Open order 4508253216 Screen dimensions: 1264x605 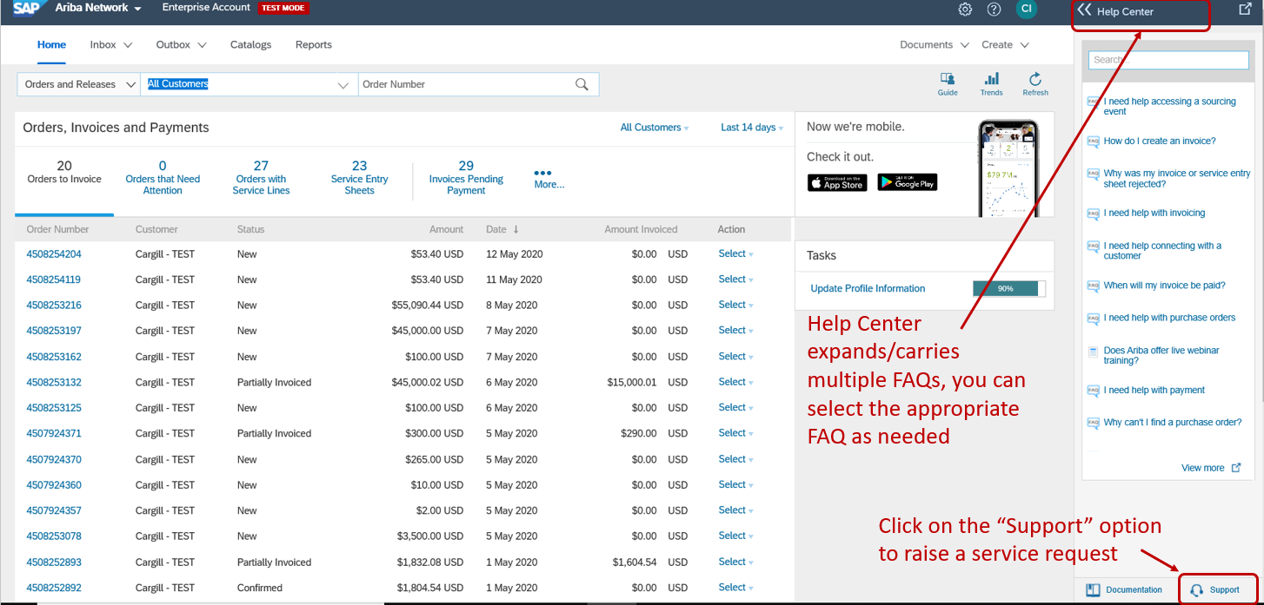coord(54,306)
